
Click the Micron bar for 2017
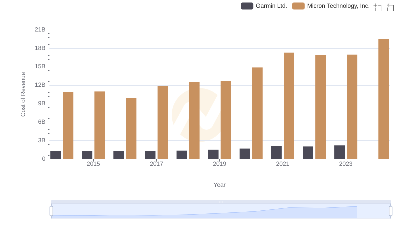tap(163, 122)
